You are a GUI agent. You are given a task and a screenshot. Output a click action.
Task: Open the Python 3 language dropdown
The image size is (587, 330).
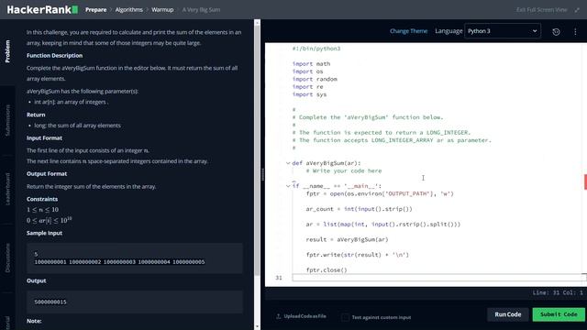click(x=503, y=31)
